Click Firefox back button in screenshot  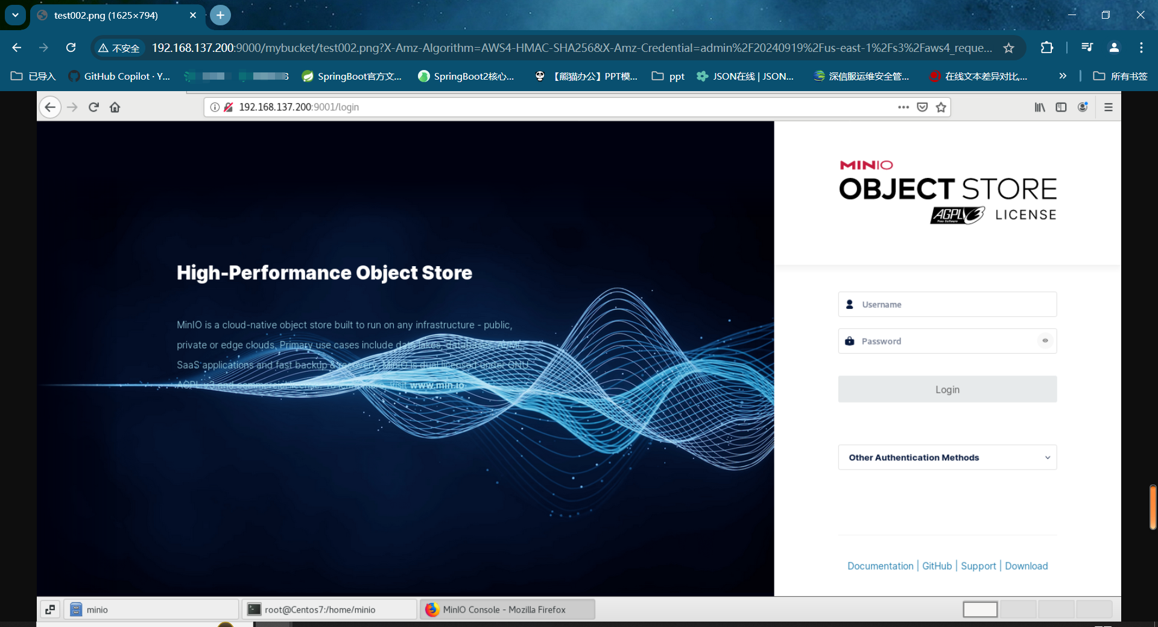tap(50, 107)
